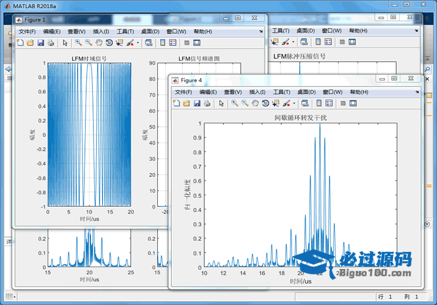The image size is (437, 305).
Task: Select the Brush Data tool in Figure 1
Action: (x=130, y=43)
